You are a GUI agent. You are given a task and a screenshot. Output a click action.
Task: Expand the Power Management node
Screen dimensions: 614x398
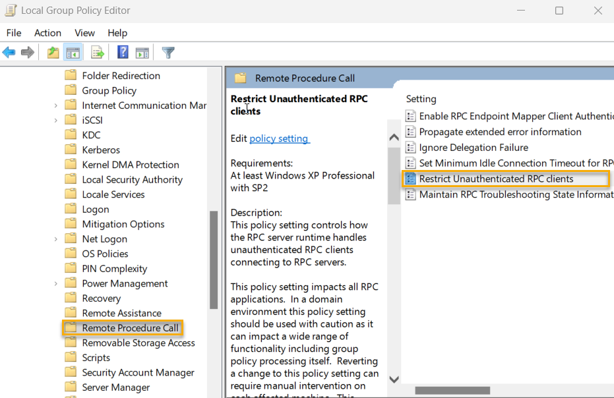click(x=57, y=283)
